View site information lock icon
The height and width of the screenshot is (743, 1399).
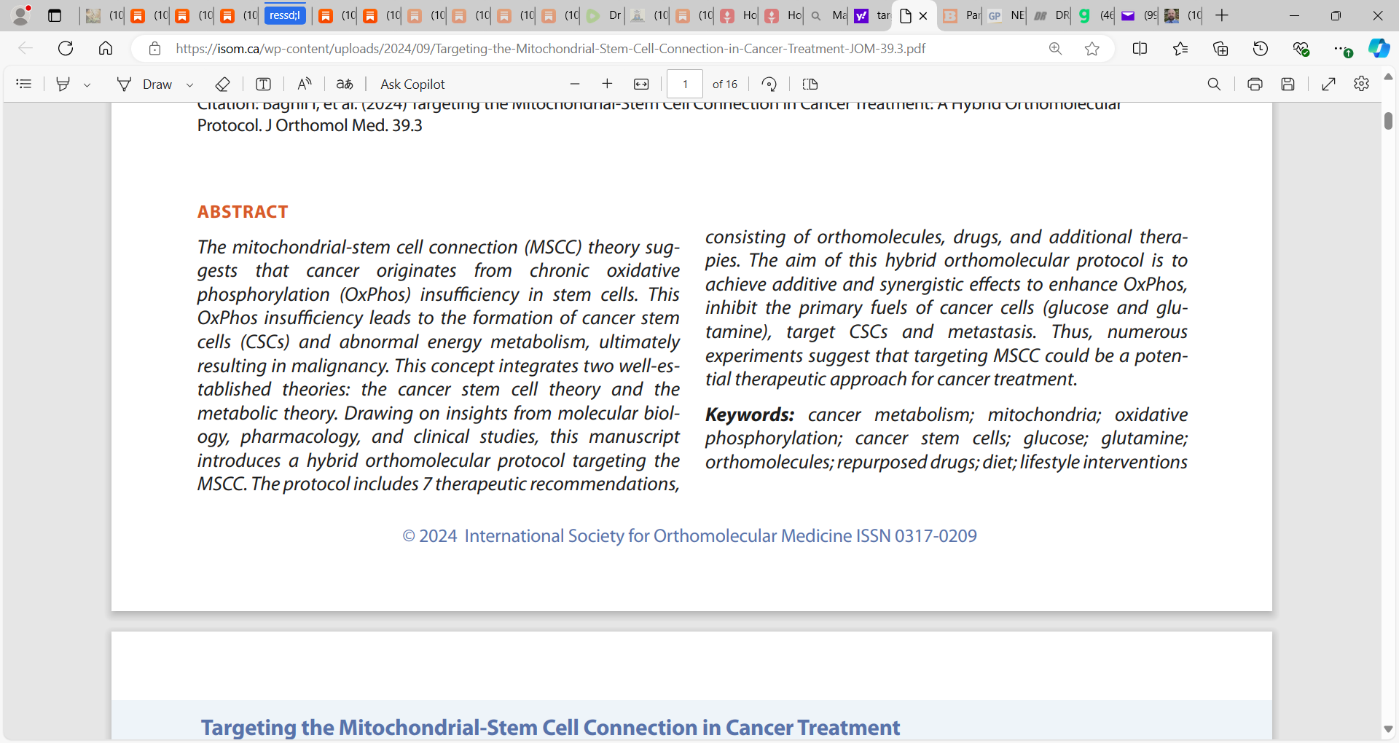[154, 49]
